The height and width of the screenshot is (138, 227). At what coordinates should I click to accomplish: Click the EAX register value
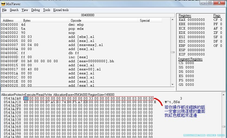point(196,20)
